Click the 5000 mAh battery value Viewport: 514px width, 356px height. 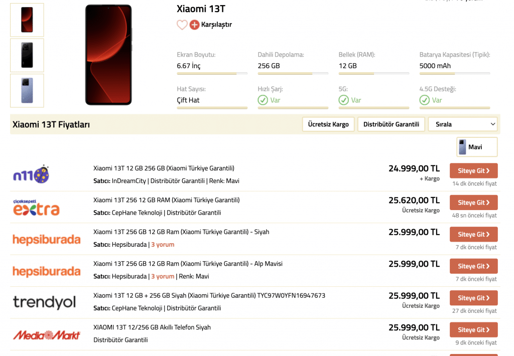pyautogui.click(x=435, y=66)
